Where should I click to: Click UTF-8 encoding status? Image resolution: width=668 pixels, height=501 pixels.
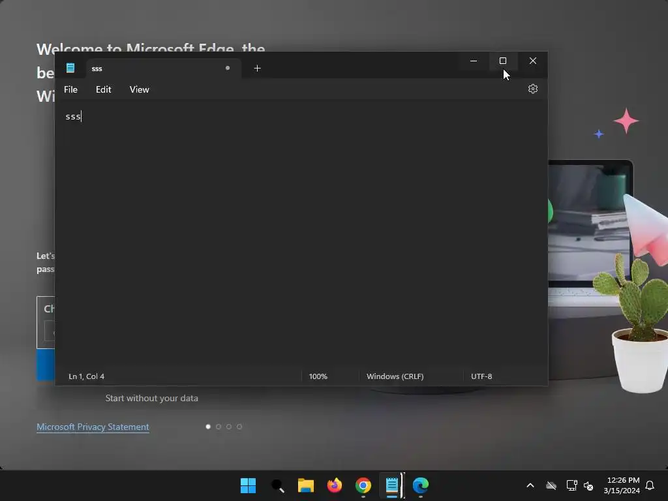point(481,376)
